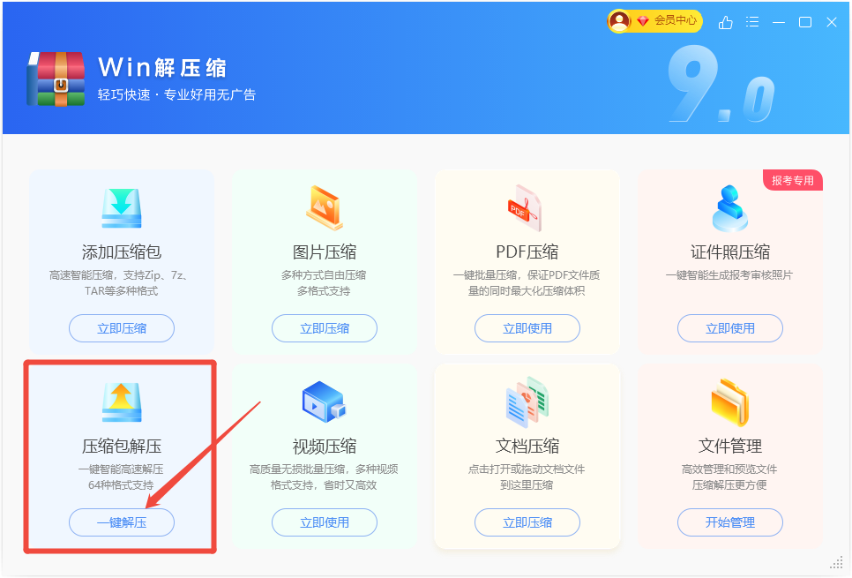Click the 压缩包解压 upward arrow icon
Screen dimensions: 852x578
point(122,402)
